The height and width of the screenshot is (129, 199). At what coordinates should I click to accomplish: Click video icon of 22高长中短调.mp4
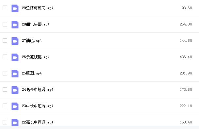click(15, 122)
